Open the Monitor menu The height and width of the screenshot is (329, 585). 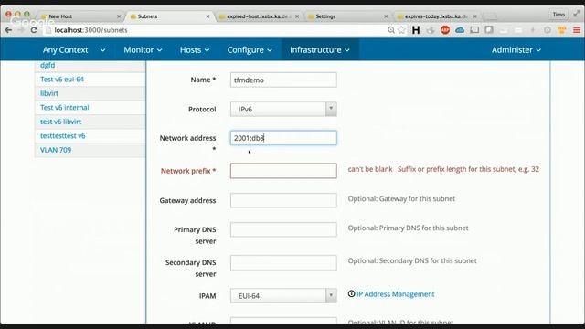click(143, 49)
